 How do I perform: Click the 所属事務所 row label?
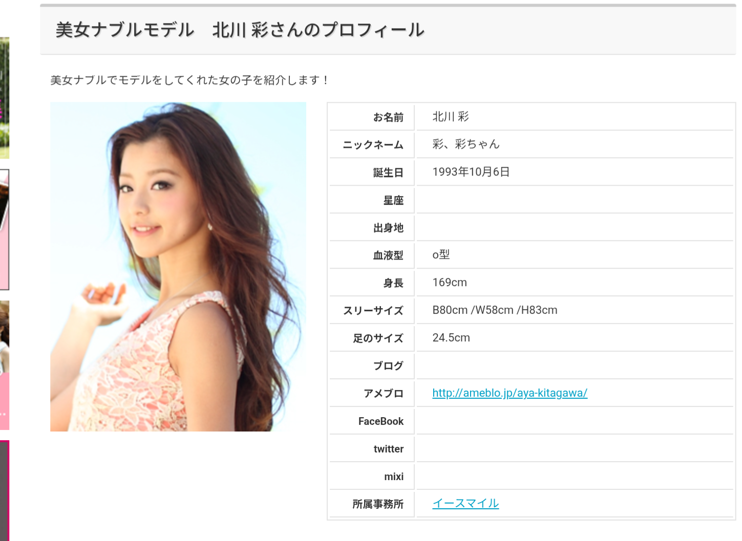(x=378, y=504)
